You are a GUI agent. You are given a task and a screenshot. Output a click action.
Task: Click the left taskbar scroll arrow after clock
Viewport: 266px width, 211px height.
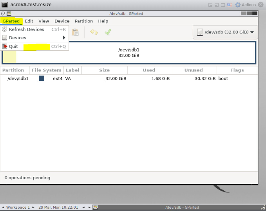click(83, 207)
